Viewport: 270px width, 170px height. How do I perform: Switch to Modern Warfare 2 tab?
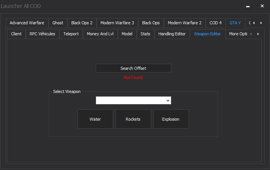point(184,23)
